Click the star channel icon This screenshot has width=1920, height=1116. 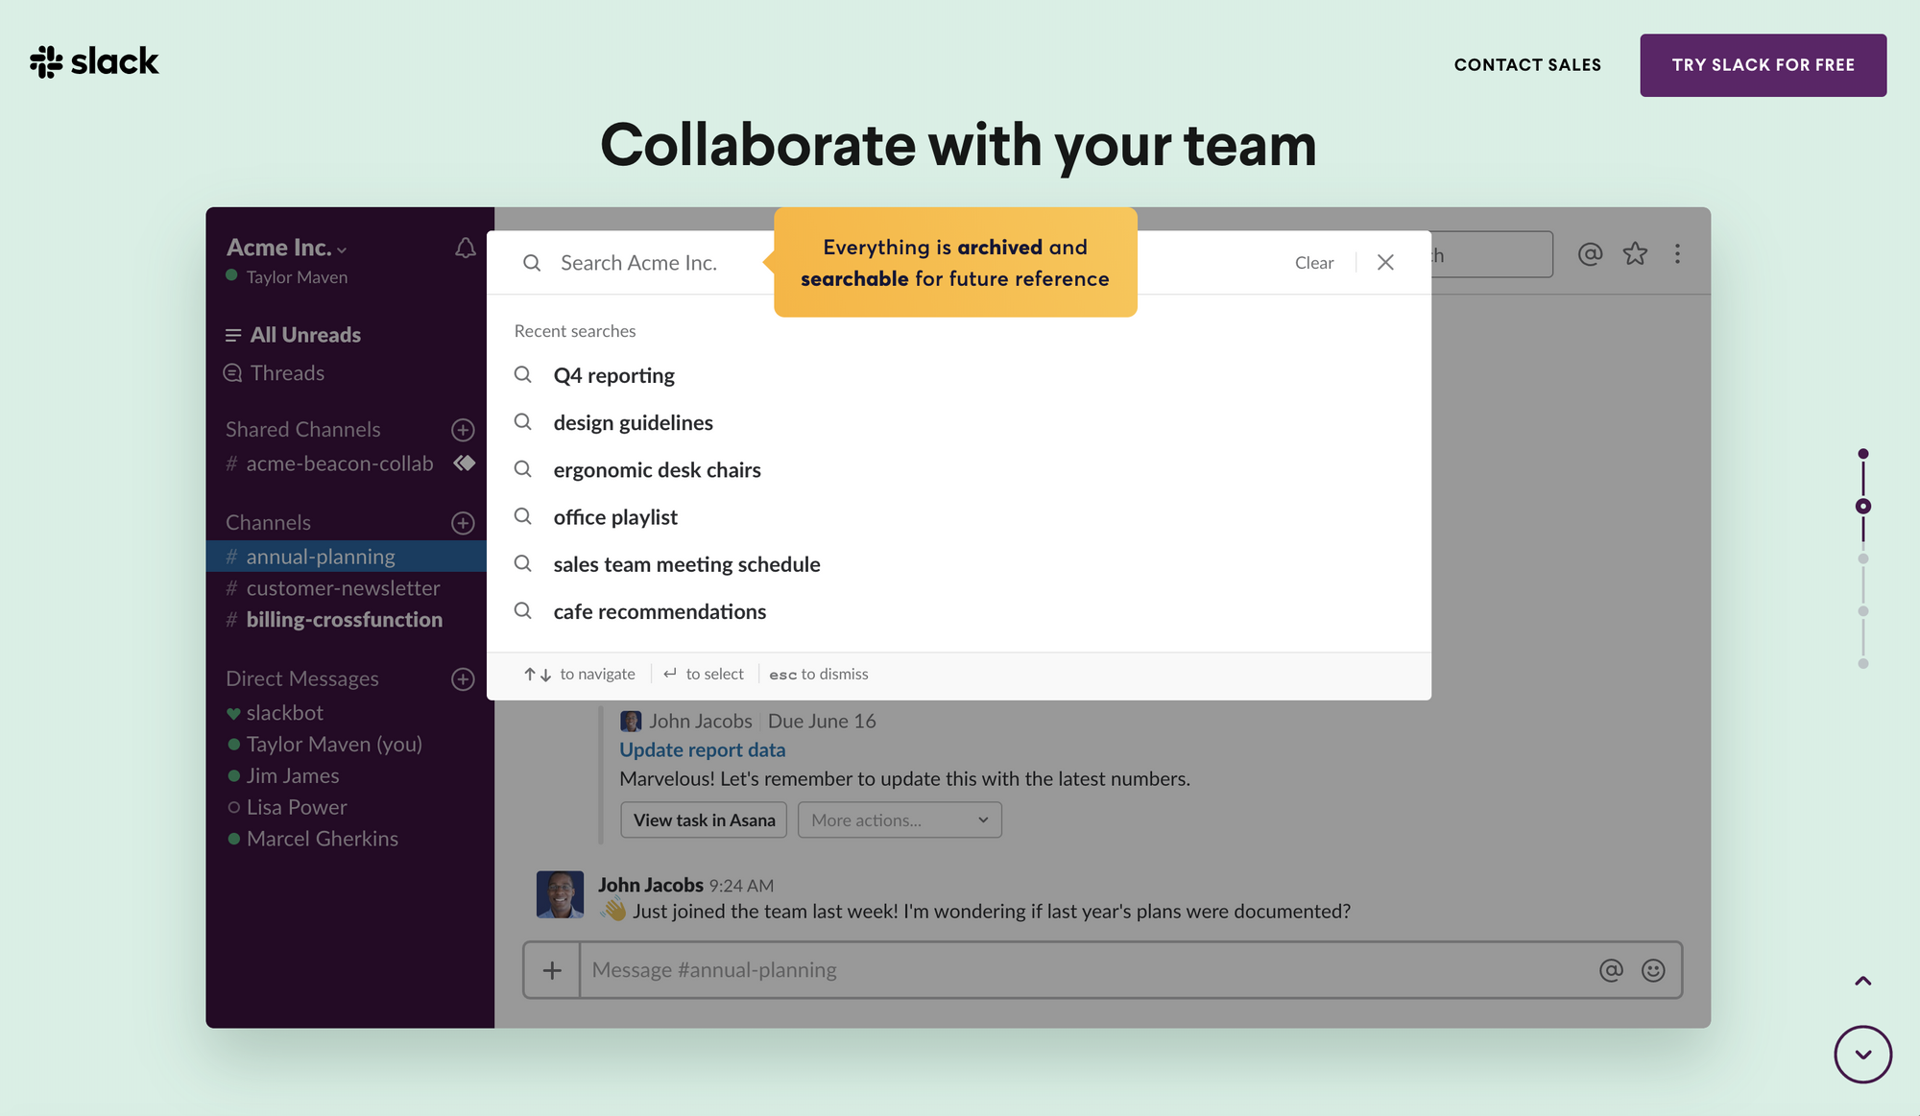(1635, 254)
